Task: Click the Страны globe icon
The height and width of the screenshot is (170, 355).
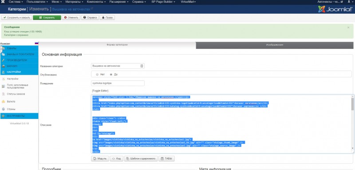Action: [3, 109]
